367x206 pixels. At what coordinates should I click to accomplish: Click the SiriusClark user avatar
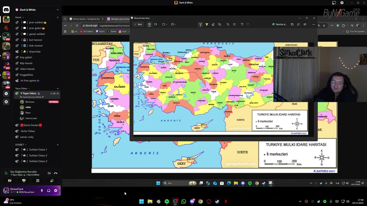coord(6,191)
